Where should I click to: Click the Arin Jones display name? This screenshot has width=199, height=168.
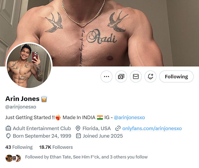22,99
